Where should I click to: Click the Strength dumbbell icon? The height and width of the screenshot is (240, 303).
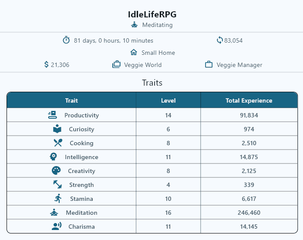click(x=57, y=184)
